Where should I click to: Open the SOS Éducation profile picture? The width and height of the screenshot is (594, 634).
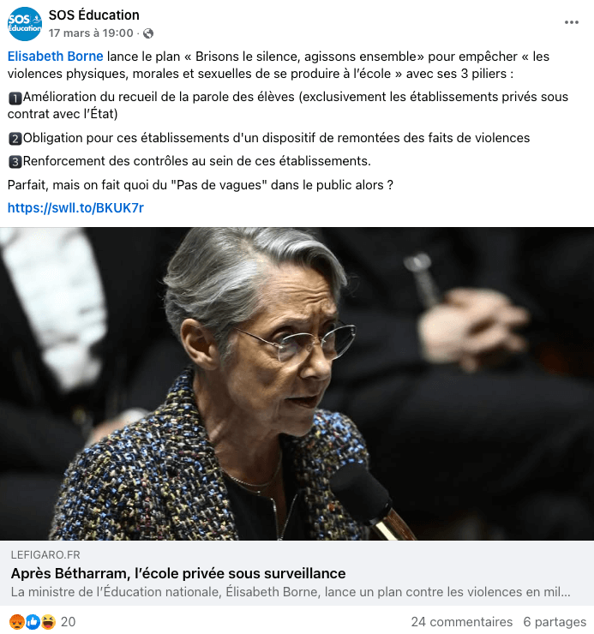click(x=25, y=24)
